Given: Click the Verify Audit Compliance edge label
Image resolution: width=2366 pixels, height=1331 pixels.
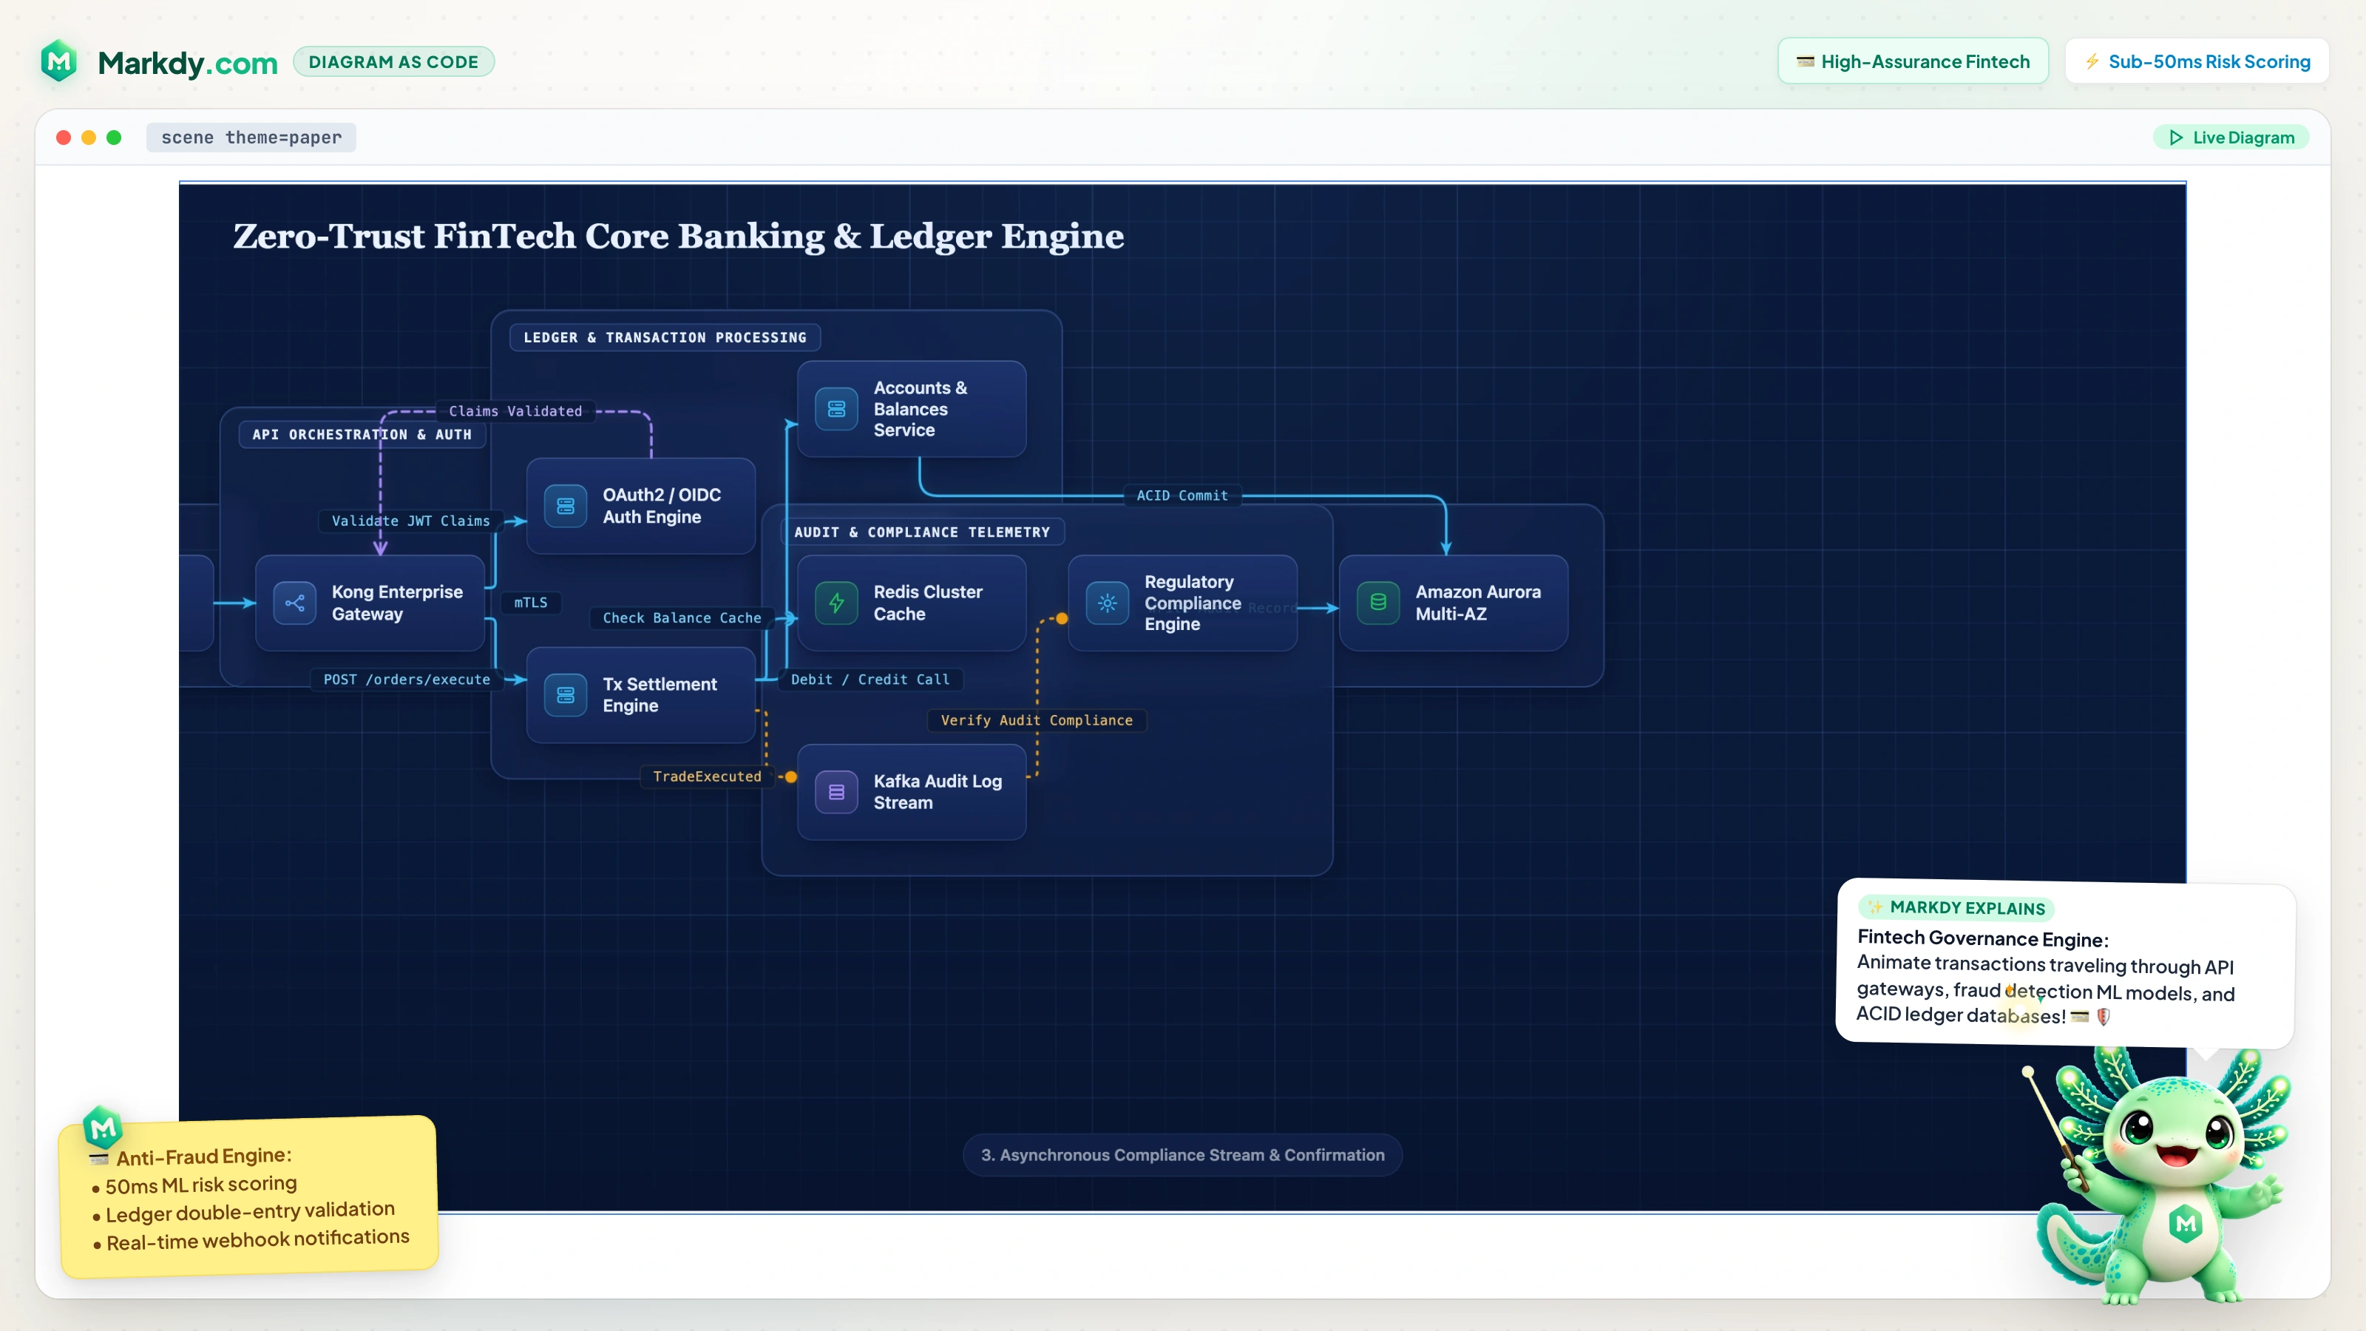Looking at the screenshot, I should coord(1036,720).
